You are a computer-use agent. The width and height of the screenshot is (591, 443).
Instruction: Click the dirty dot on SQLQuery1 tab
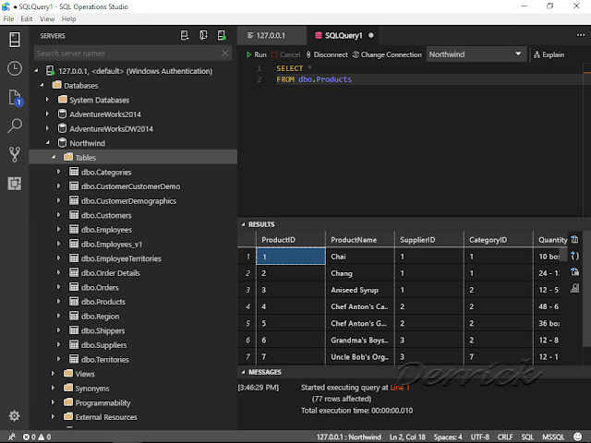[371, 35]
